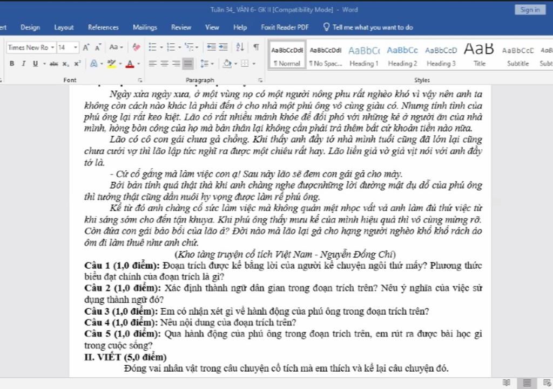Viewport: 553px width, 389px height.
Task: Click the line spacing icon
Action: pyautogui.click(x=205, y=64)
